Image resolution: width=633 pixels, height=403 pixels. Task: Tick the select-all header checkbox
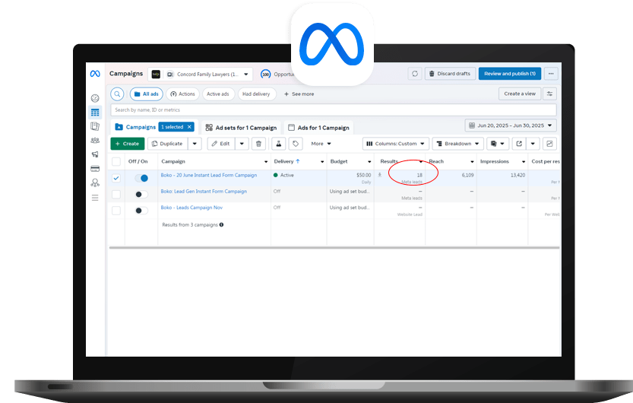coord(116,161)
